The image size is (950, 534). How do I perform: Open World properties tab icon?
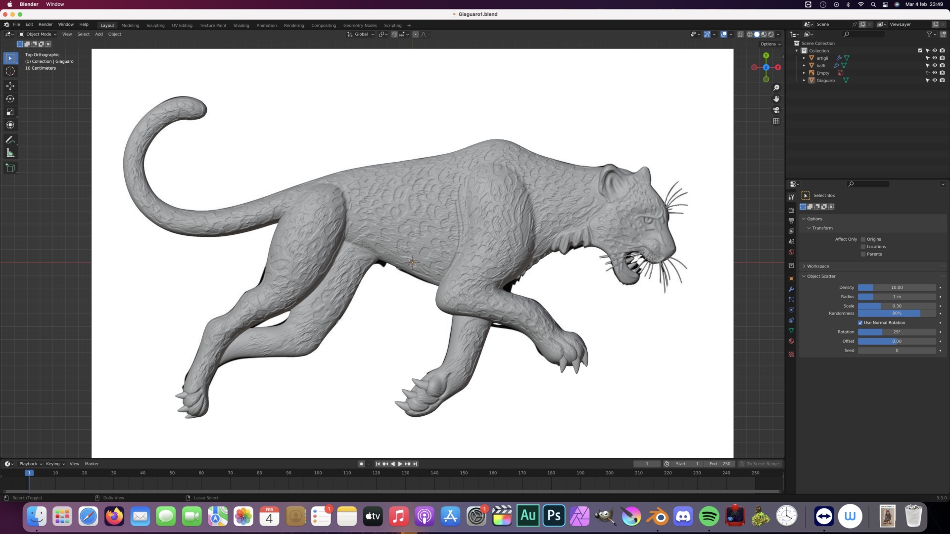(x=791, y=252)
